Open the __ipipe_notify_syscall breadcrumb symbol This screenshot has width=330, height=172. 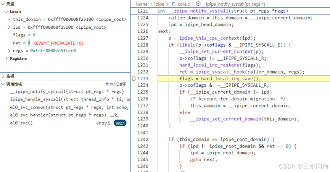pos(233,4)
